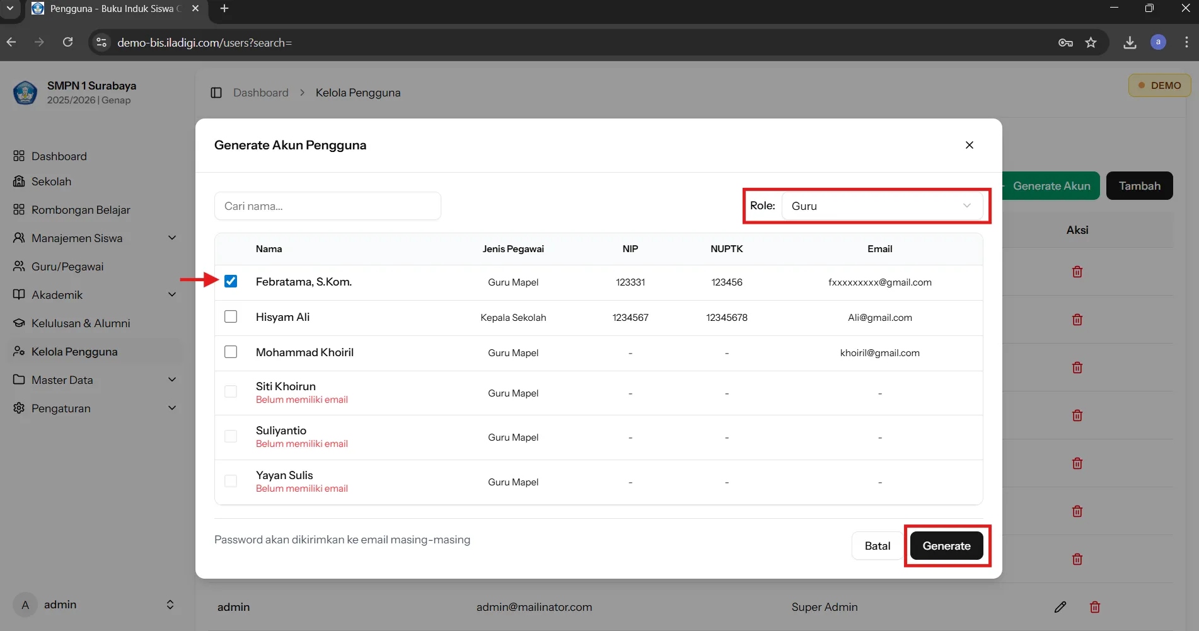
Task: Open Sekolah in the sidebar
Action: [x=51, y=182]
